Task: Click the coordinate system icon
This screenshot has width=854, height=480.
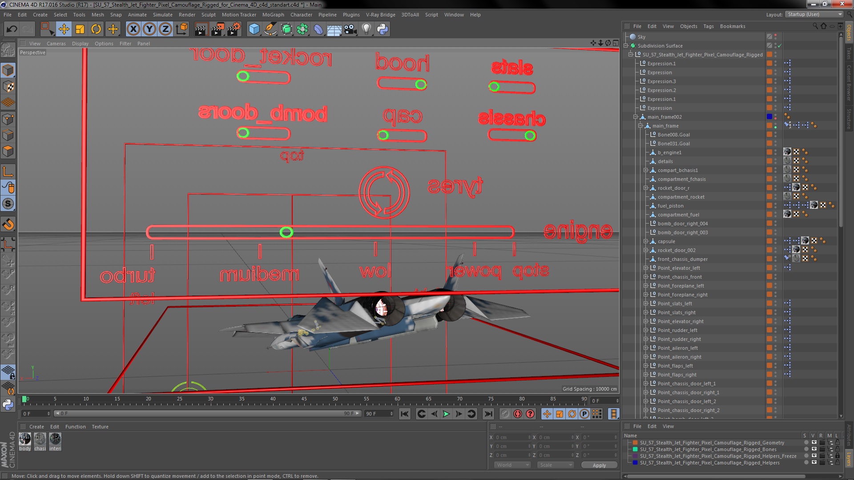Action: (x=182, y=29)
